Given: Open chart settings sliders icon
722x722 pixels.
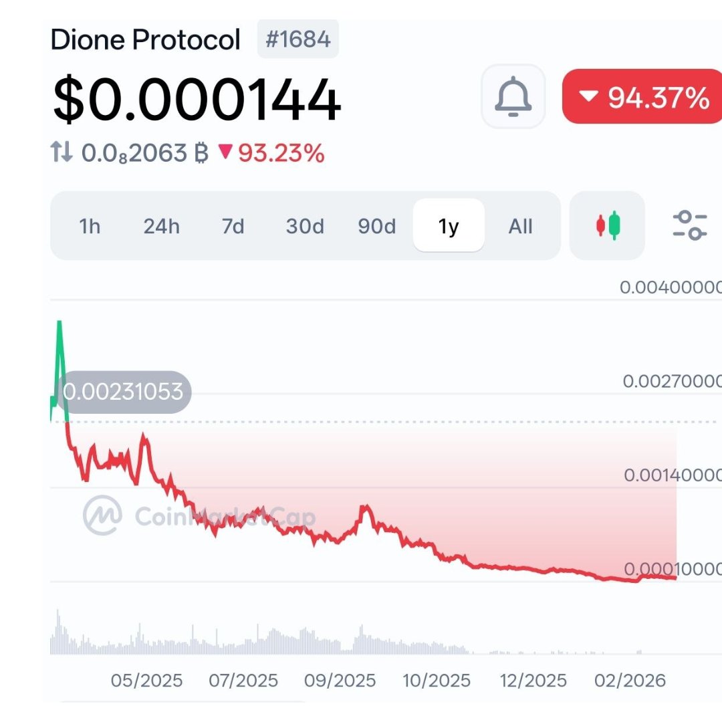Looking at the screenshot, I should tap(689, 225).
